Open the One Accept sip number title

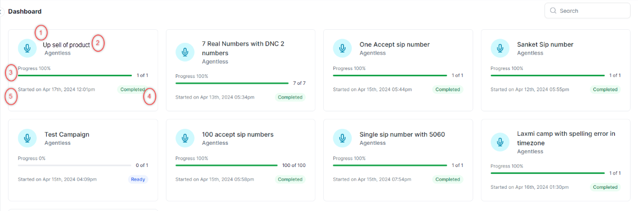(394, 45)
